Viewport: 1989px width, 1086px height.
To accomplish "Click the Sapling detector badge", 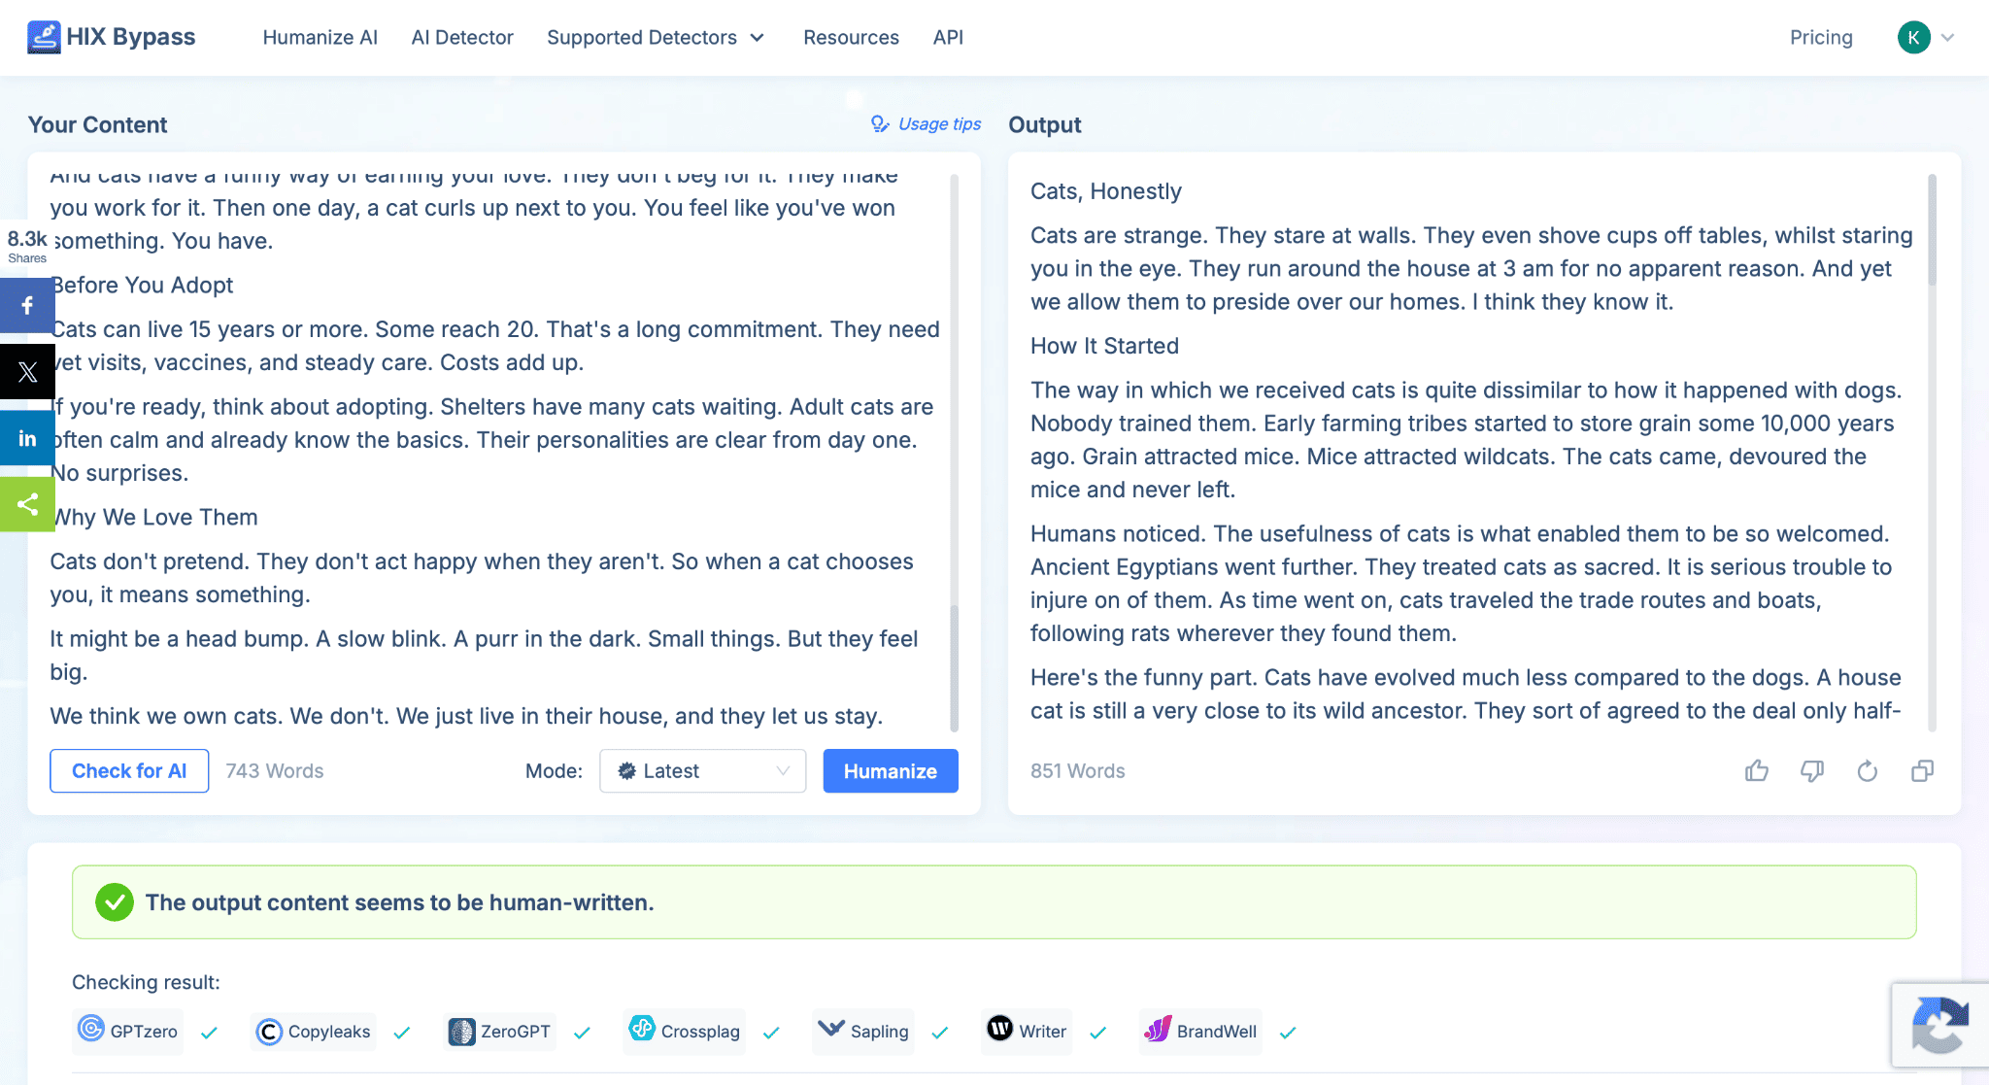I will [863, 1031].
